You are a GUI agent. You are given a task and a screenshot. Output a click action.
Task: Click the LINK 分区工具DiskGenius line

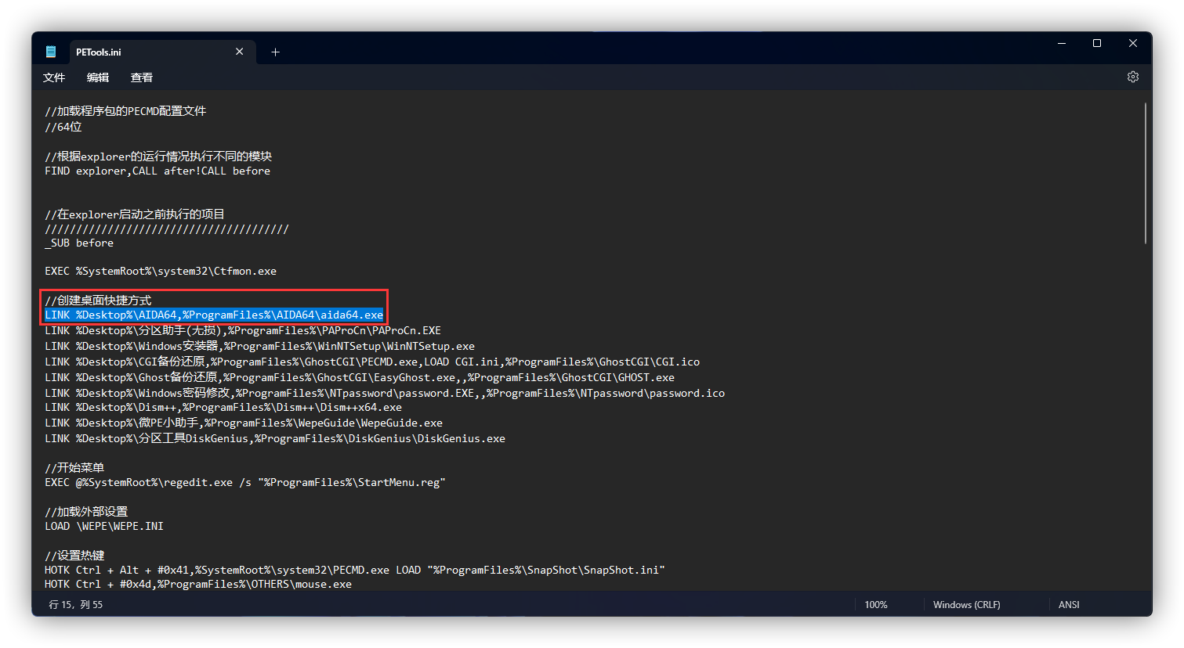pos(275,438)
